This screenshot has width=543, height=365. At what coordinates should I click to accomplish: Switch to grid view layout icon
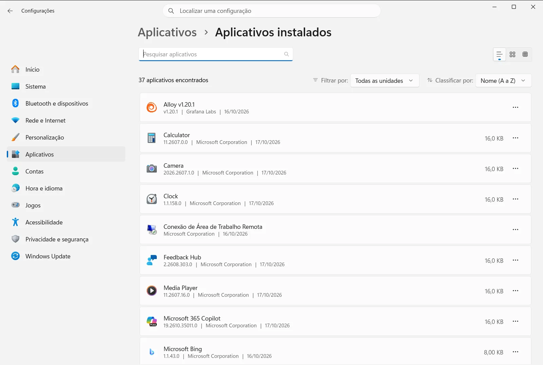tap(512, 54)
